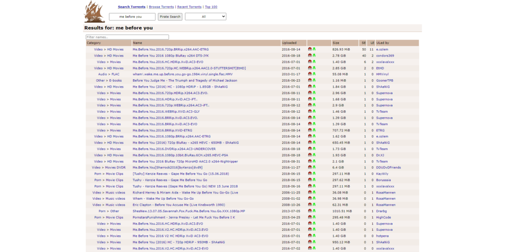
Task: Click magnet icon for 10bit.BluRay.6CH.x265.HEVC-PSA row
Action: [x=310, y=155]
